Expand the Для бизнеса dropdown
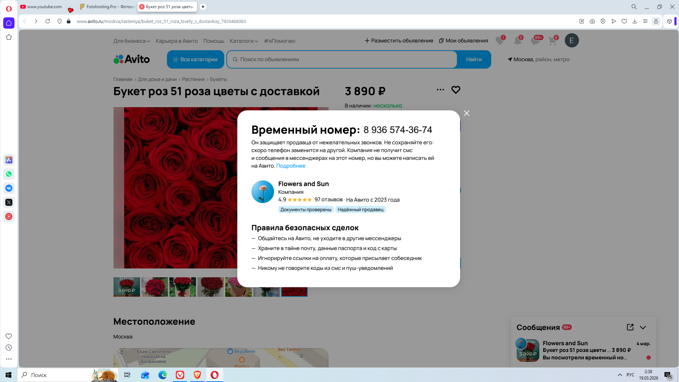The image size is (679, 382). pyautogui.click(x=132, y=41)
